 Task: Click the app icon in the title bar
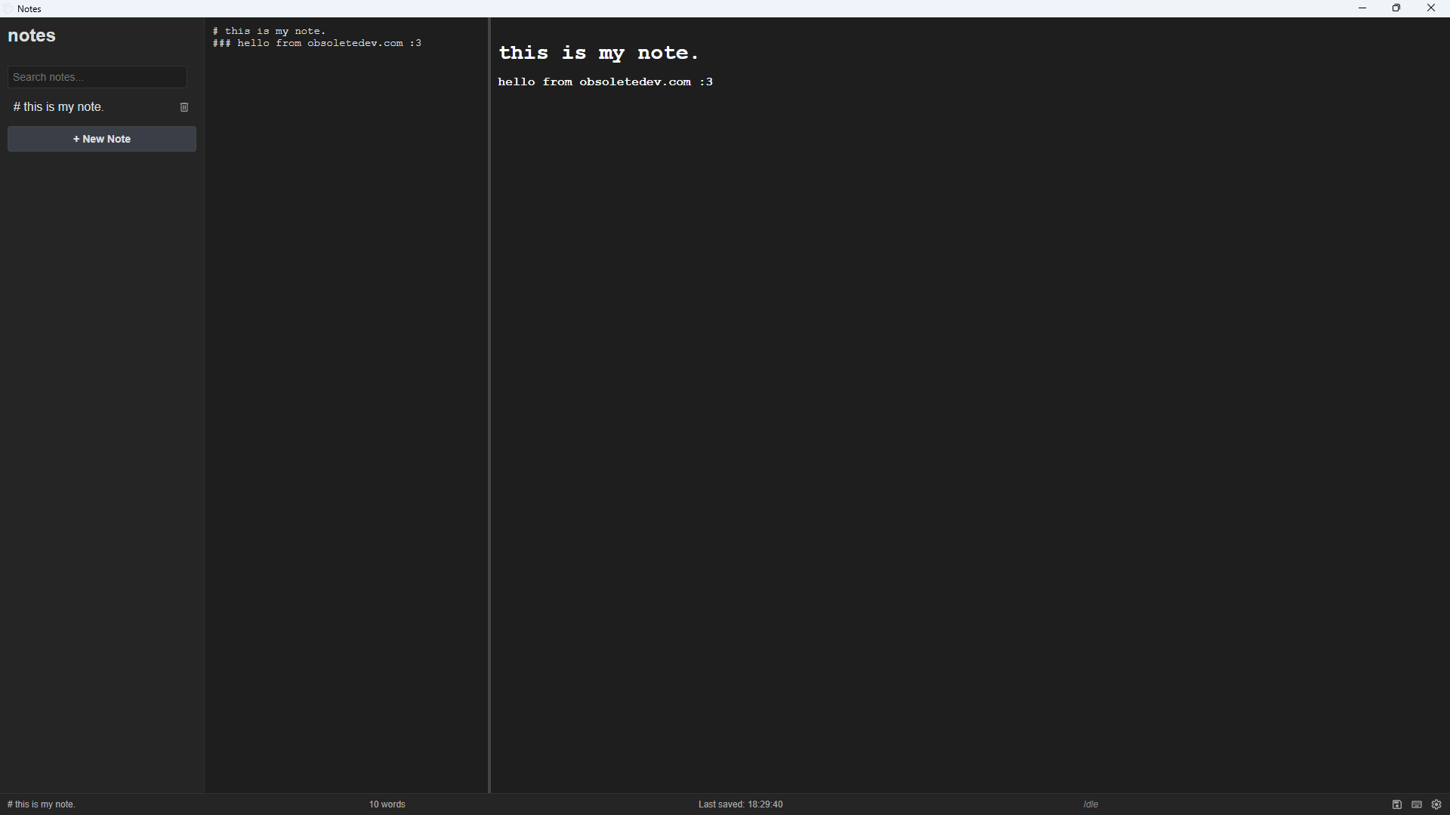coord(8,8)
